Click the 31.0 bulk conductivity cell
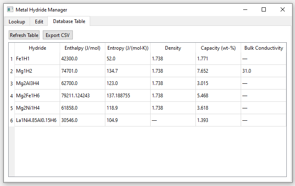 [263, 71]
